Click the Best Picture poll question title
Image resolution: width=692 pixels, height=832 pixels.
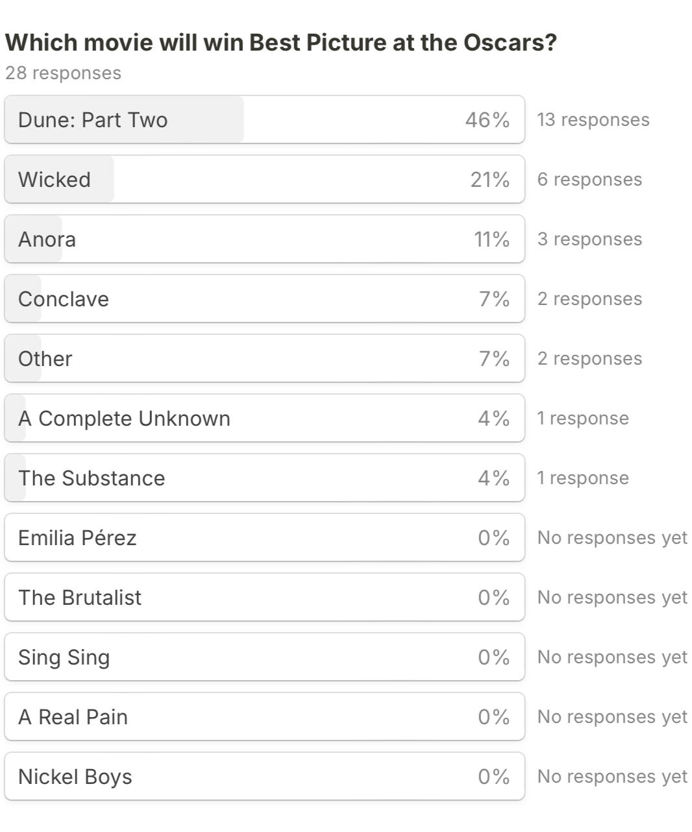(x=280, y=43)
